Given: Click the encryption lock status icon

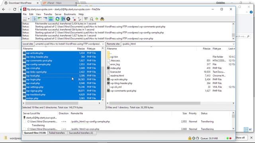Looking at the screenshot, I should (x=190, y=138).
